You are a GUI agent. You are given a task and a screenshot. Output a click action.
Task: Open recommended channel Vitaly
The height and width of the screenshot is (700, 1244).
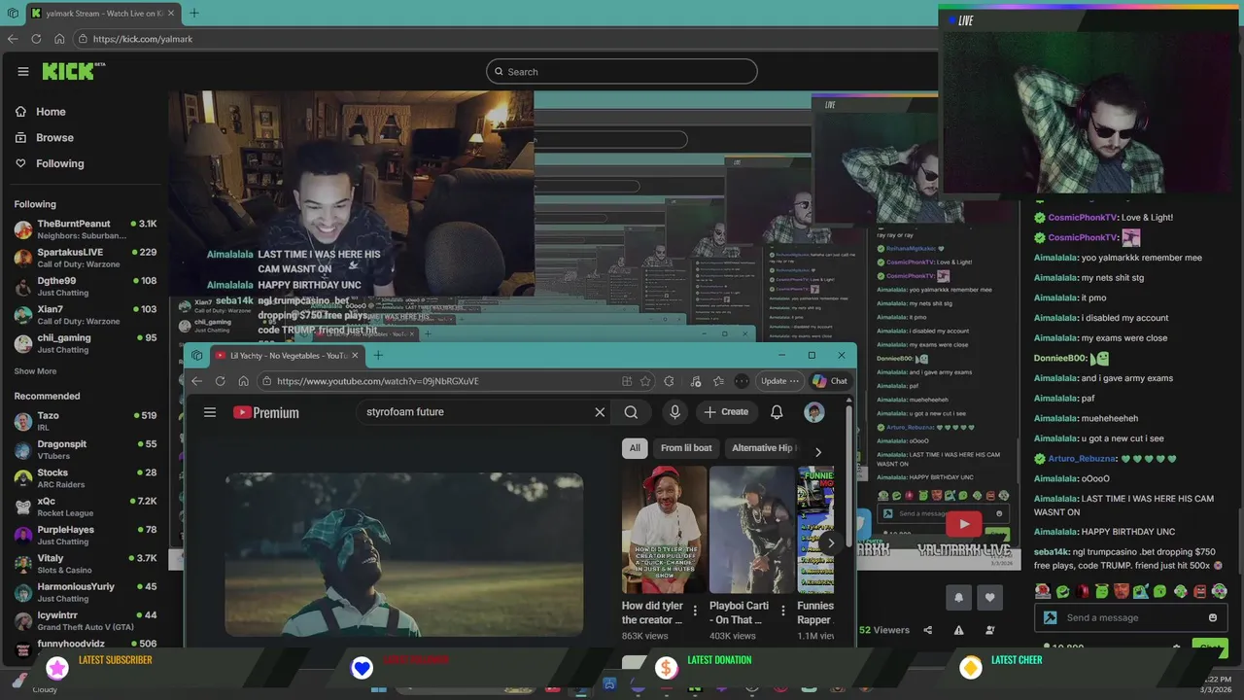click(86, 564)
